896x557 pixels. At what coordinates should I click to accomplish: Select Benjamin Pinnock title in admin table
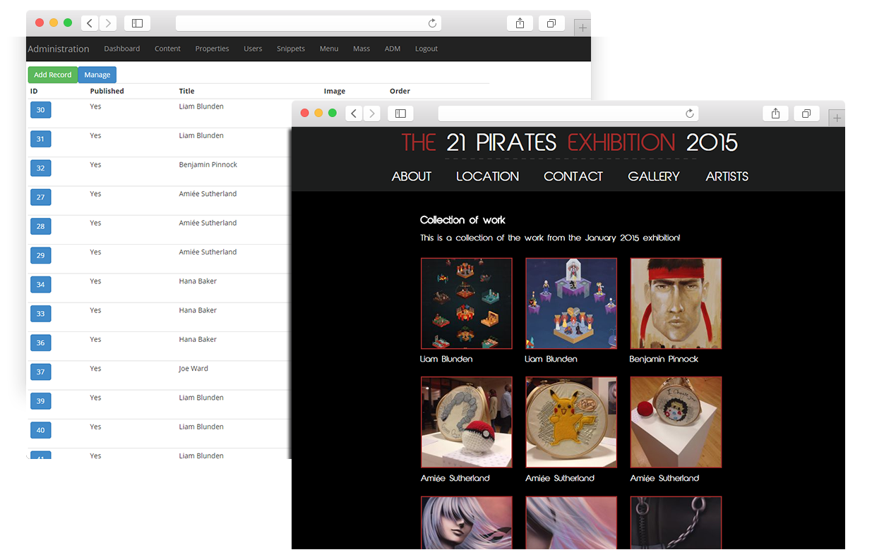(208, 164)
